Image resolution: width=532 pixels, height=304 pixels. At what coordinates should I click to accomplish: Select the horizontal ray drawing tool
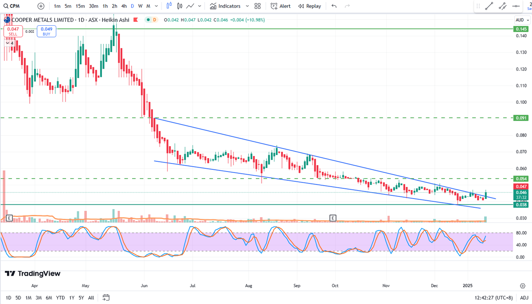pos(516,6)
